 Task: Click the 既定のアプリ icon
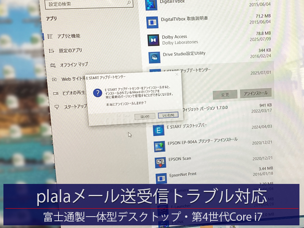click(x=51, y=51)
